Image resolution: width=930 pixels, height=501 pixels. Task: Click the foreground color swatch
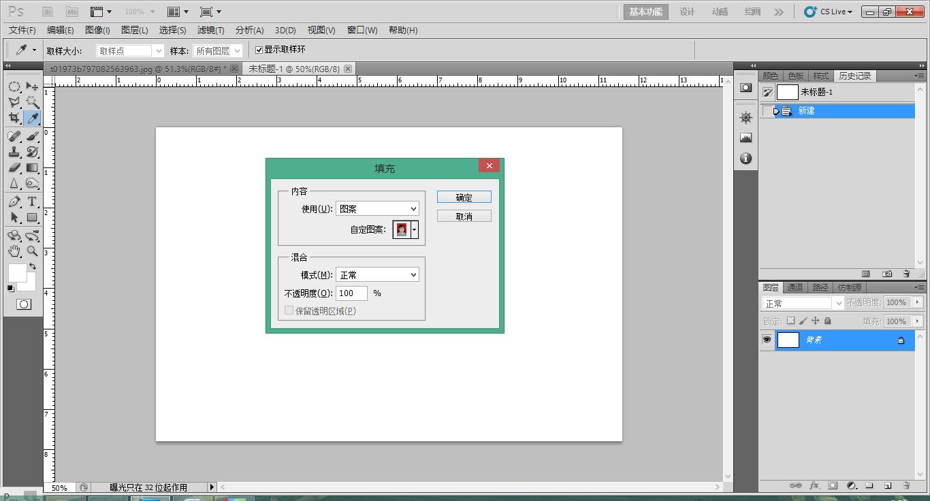coord(16,272)
